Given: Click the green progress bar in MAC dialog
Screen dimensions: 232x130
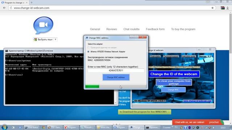Looking at the screenshot, I should click(x=92, y=87).
